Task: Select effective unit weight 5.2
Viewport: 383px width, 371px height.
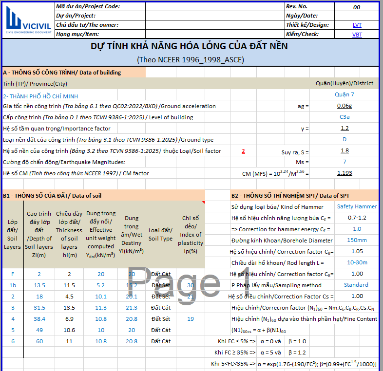Action: pyautogui.click(x=100, y=285)
